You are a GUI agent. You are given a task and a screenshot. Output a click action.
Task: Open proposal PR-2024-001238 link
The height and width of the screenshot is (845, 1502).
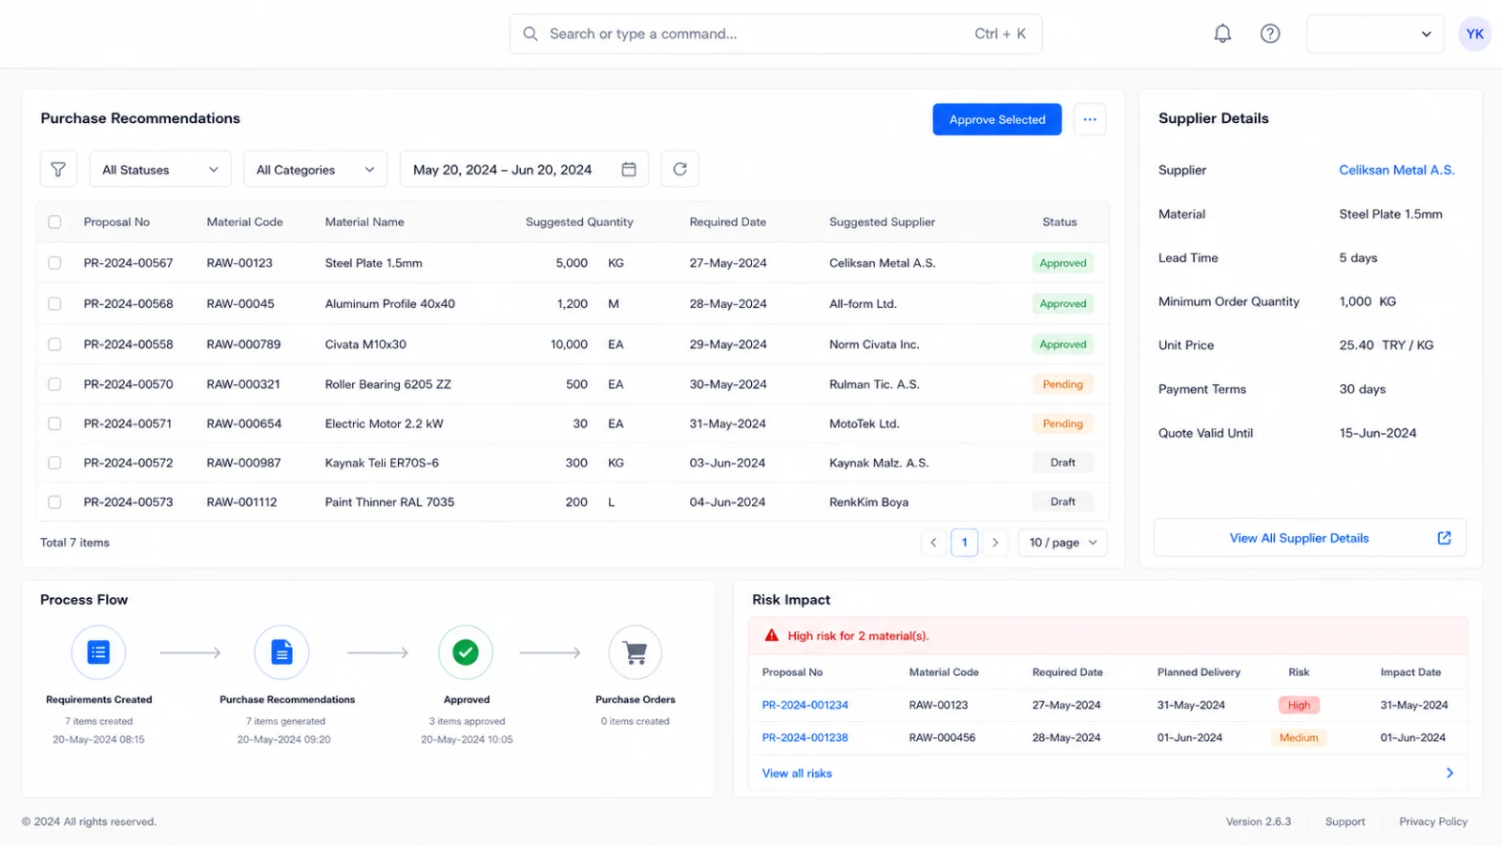pos(805,738)
